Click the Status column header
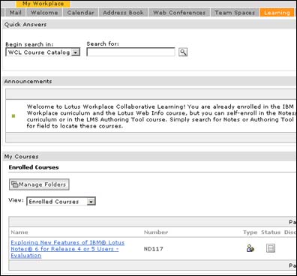 point(271,232)
